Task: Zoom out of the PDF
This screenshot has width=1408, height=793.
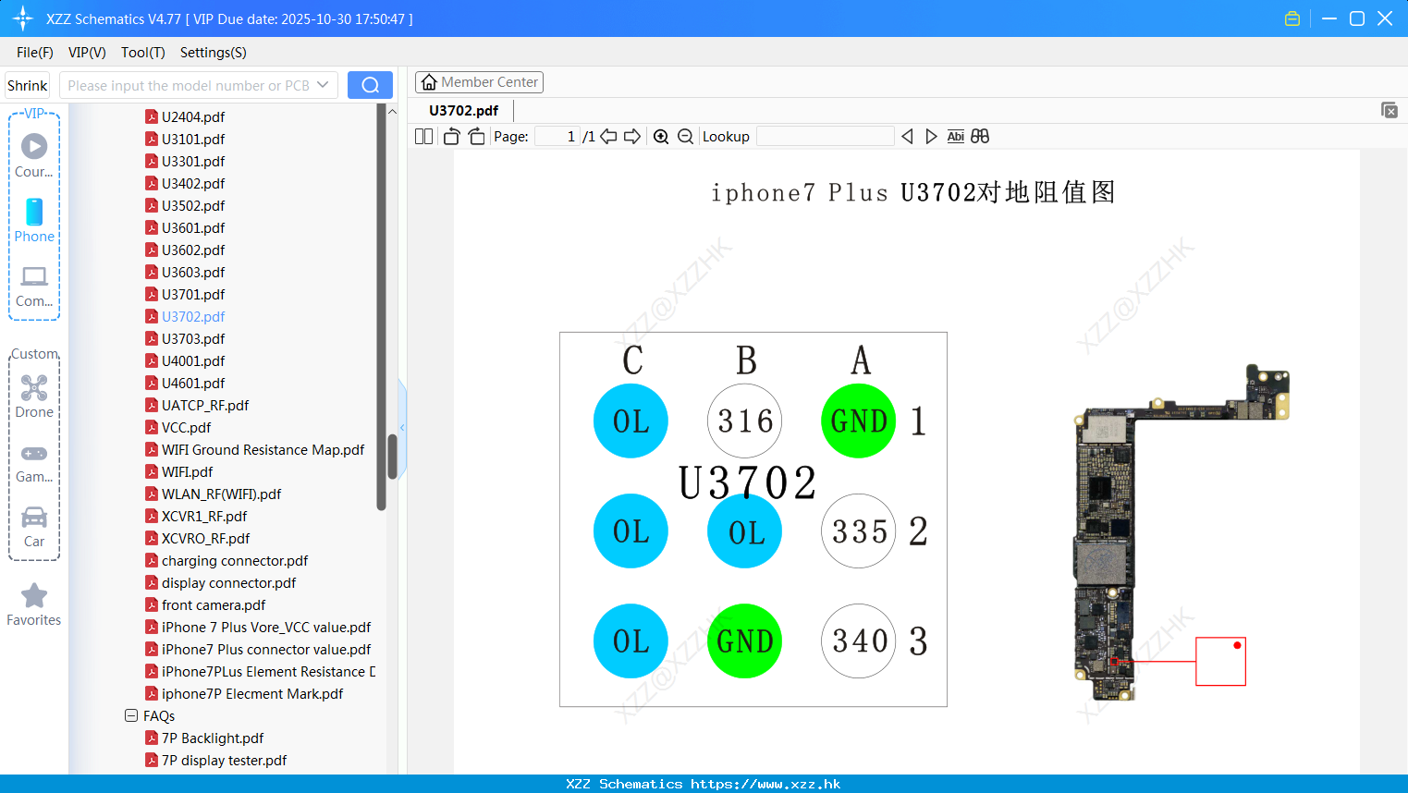Action: click(x=685, y=137)
